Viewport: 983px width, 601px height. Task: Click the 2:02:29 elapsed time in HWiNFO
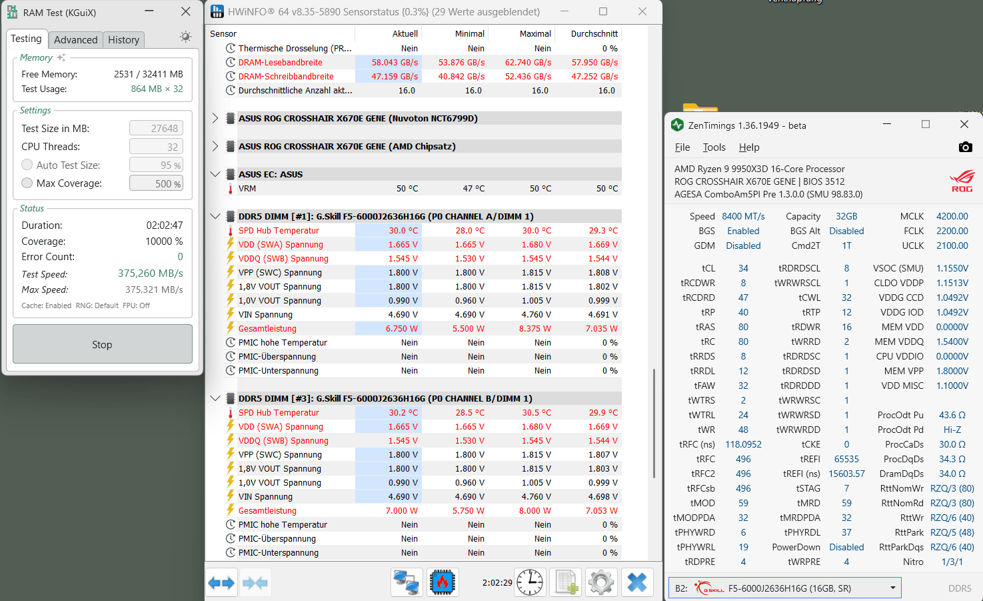tap(497, 582)
